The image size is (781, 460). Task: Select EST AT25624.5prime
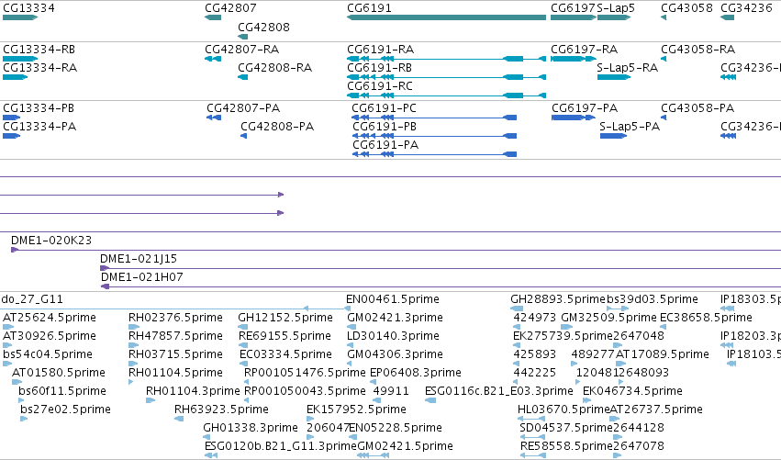point(50,318)
